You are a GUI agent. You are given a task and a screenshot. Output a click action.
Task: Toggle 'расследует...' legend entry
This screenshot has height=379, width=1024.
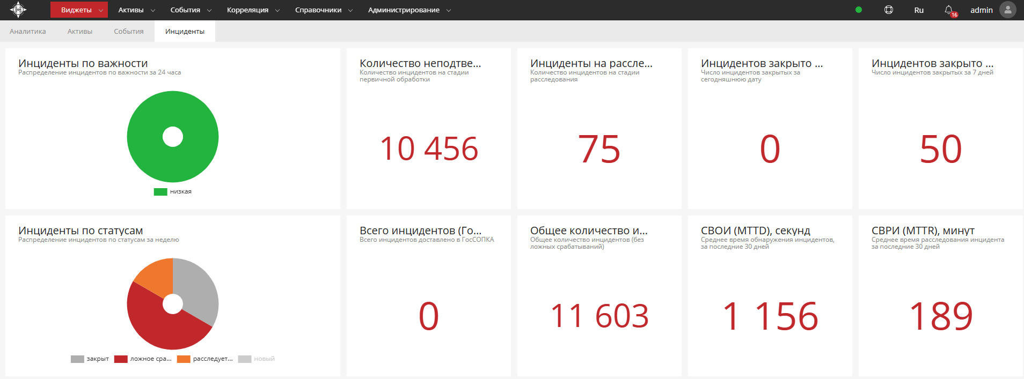point(206,359)
